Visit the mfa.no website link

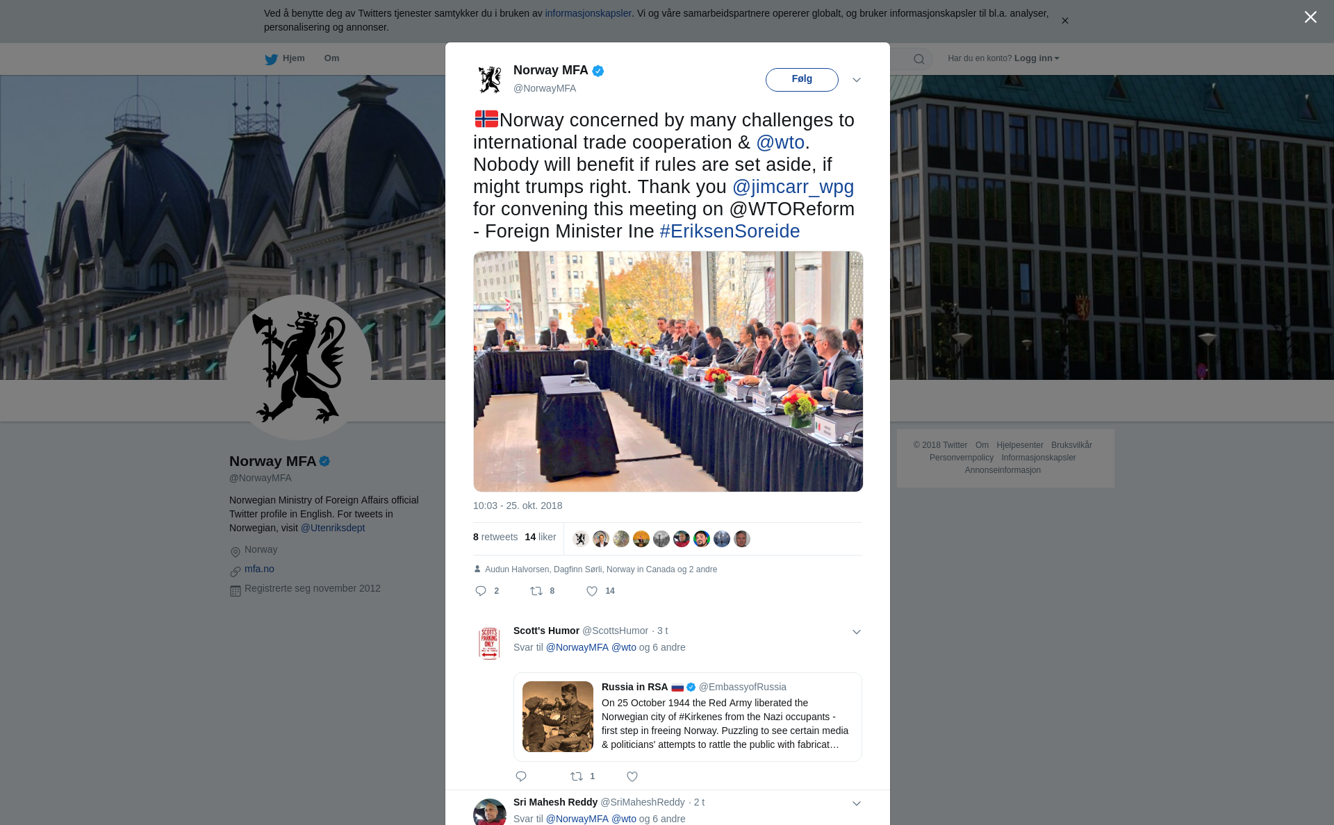[259, 569]
